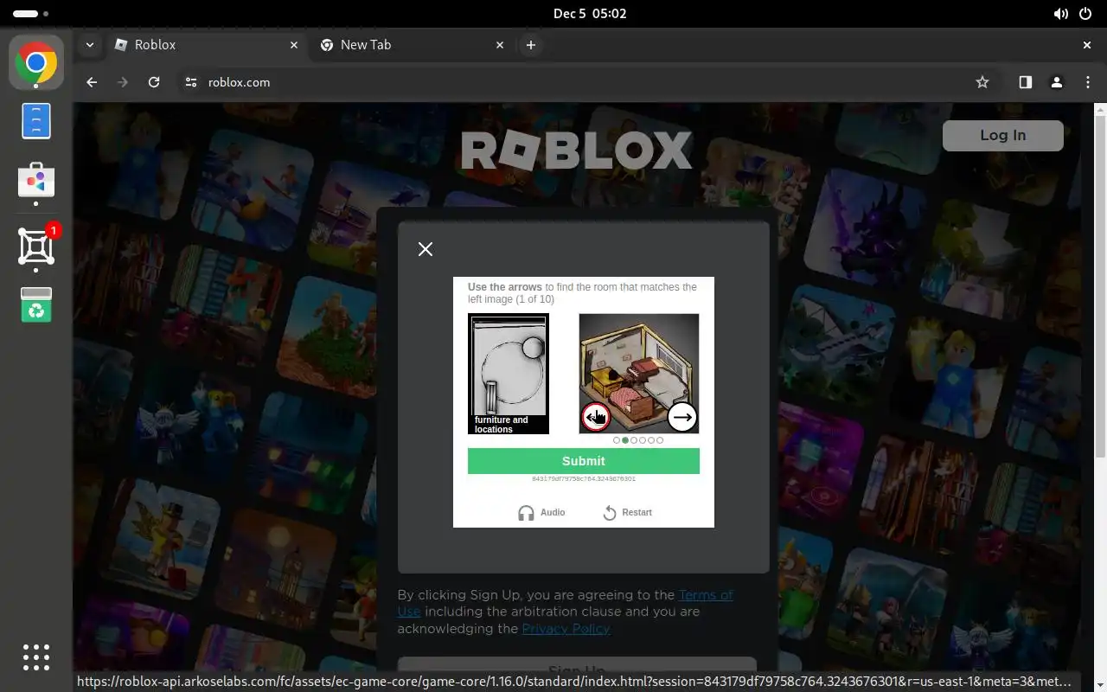
Task: Click the volume icon in the top bar
Action: coord(1060,14)
